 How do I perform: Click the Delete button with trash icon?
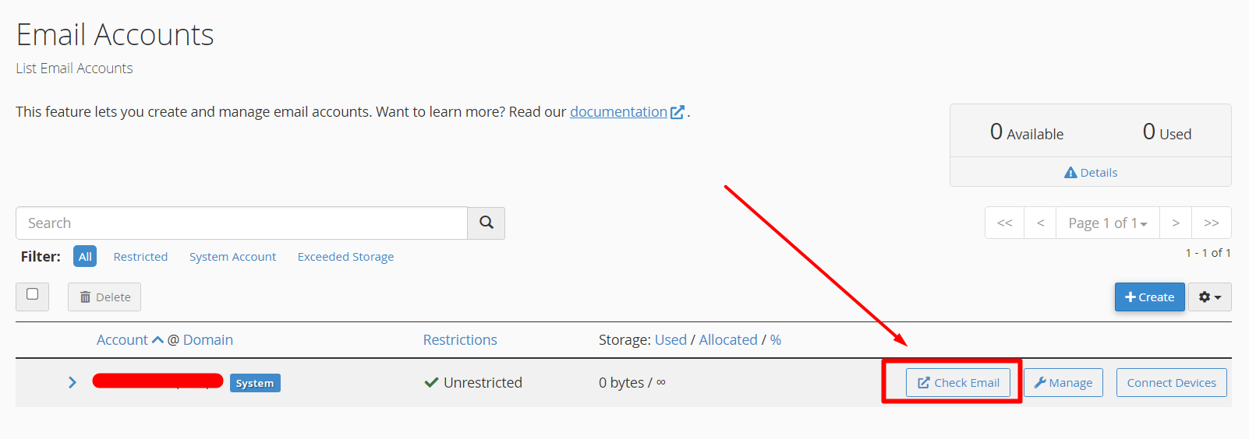point(104,297)
